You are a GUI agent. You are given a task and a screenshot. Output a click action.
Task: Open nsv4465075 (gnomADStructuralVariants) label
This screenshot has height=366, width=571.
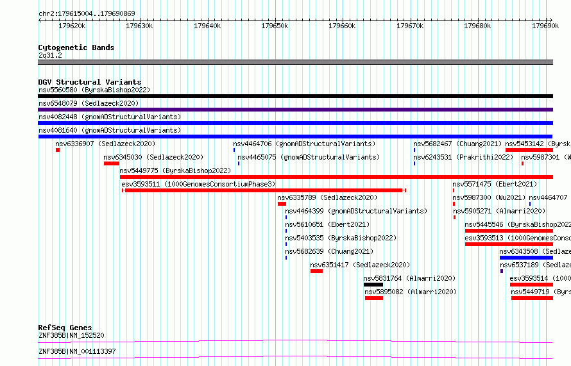pyautogui.click(x=309, y=157)
